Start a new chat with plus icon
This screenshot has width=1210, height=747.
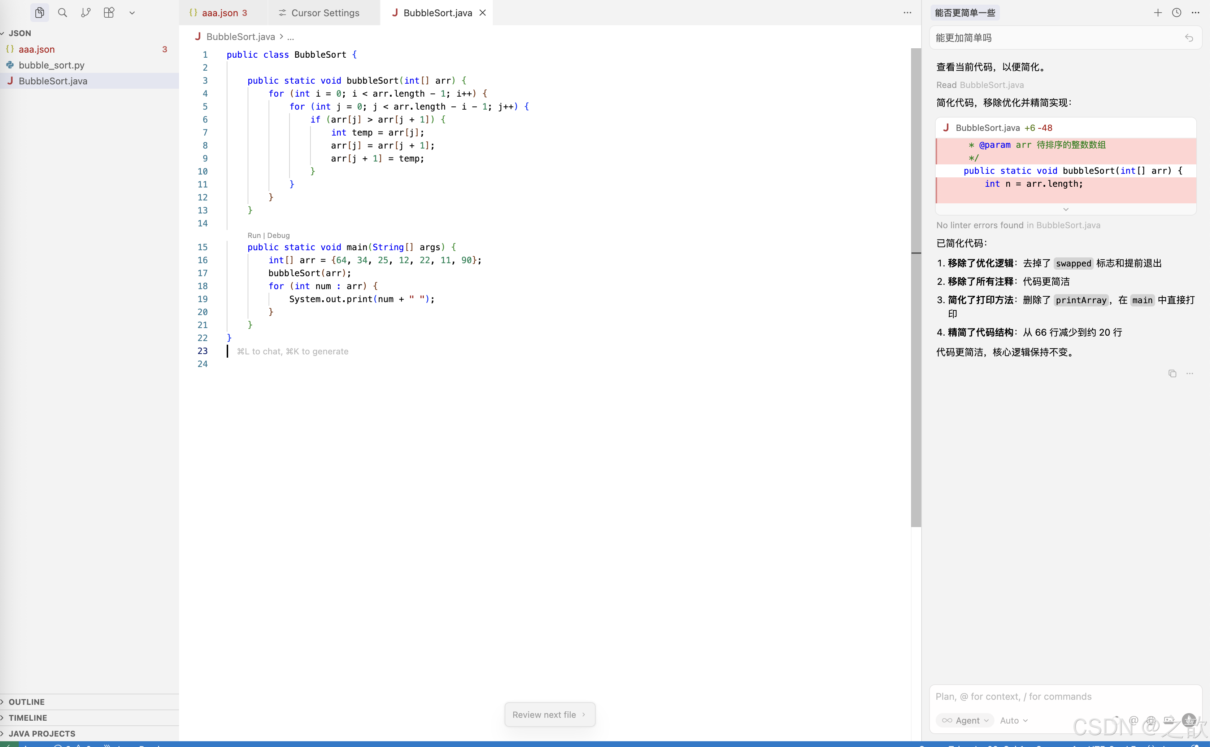tap(1158, 13)
